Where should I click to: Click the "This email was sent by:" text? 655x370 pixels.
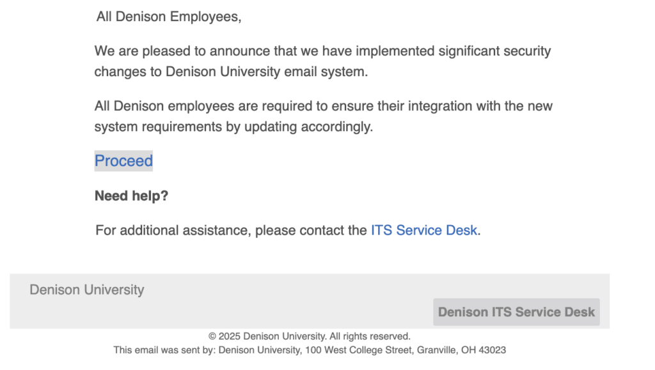[165, 350]
